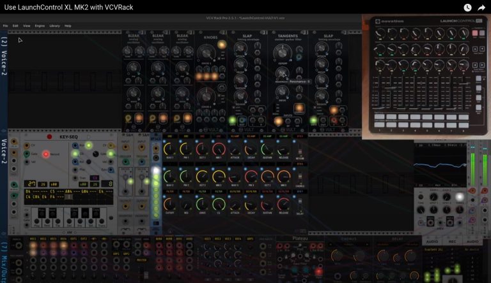Click the Rest key on KEY-SEQ keyboard
Viewport: 491px width, 283px height.
(x=47, y=222)
